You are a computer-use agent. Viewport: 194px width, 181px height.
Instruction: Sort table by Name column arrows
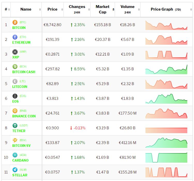[x=40, y=9]
